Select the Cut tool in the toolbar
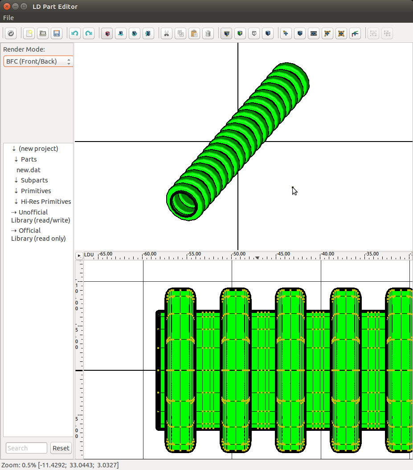The width and height of the screenshot is (413, 470). tap(166, 33)
